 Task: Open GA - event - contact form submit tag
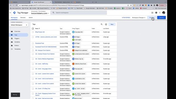point(45,84)
